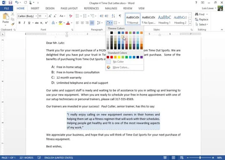Open Text Effects letter A icon
Screen dimensions: 225x160
point(53,23)
